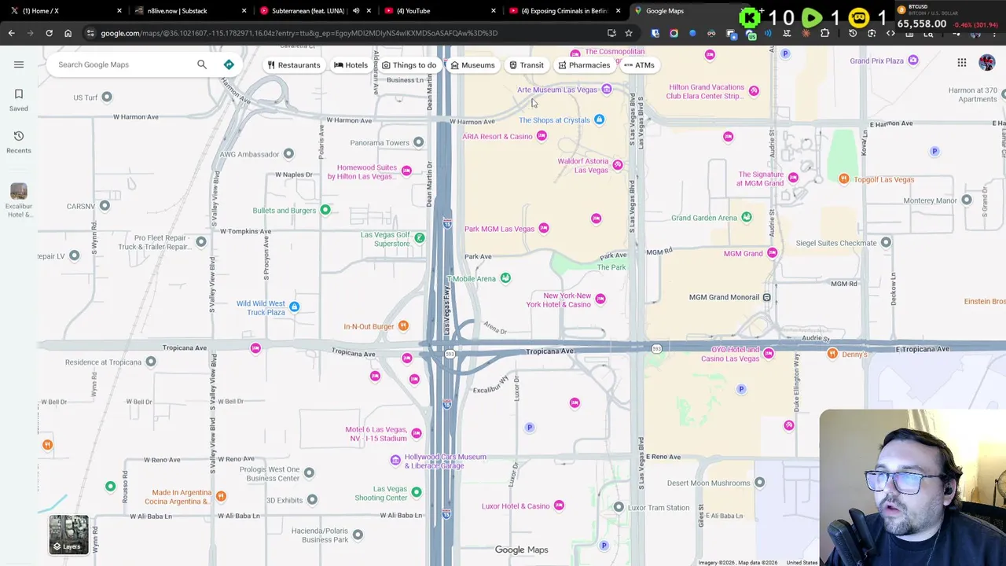Click the In-N-Out Burger marker
The image size is (1006, 566).
(403, 325)
